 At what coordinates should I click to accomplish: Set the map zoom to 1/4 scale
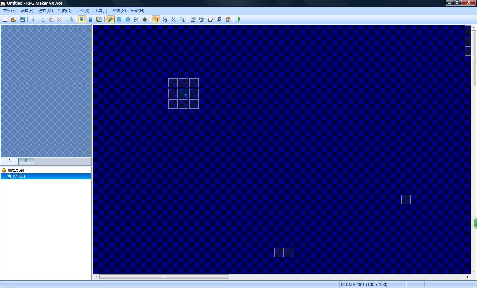pos(173,19)
